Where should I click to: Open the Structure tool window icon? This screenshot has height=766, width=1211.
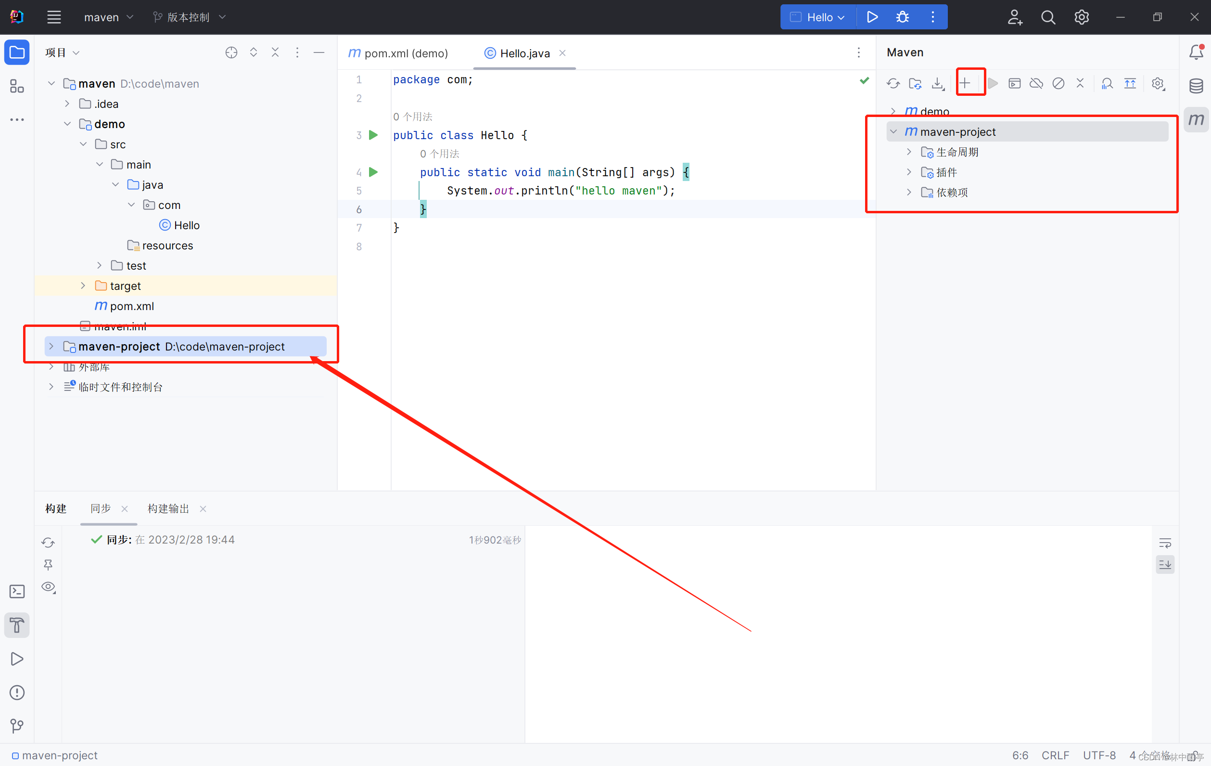click(x=17, y=86)
